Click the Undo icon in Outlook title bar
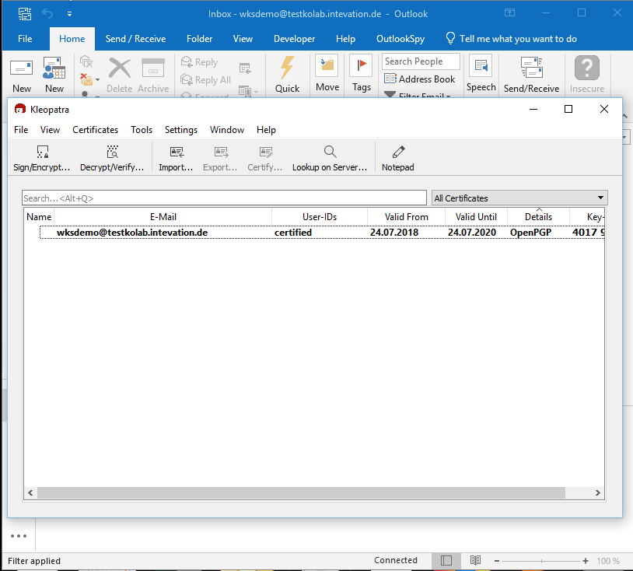 point(47,14)
